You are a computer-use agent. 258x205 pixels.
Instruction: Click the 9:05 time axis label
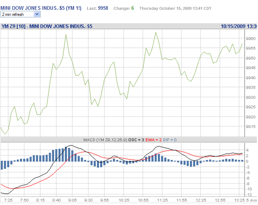pyautogui.click(x=73, y=200)
